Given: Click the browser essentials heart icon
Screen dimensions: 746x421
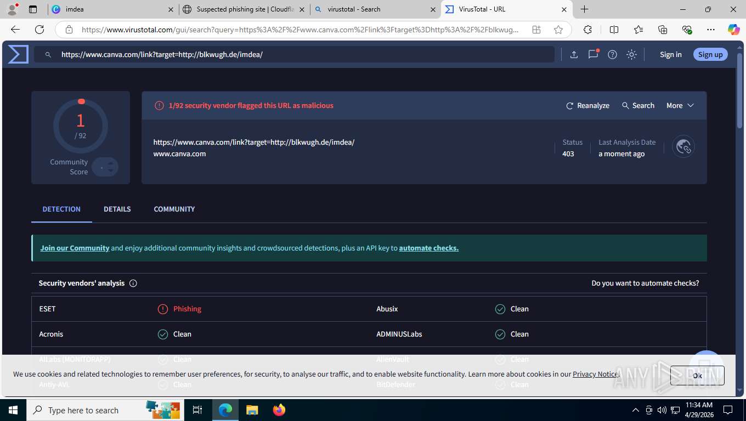Looking at the screenshot, I should tap(687, 30).
